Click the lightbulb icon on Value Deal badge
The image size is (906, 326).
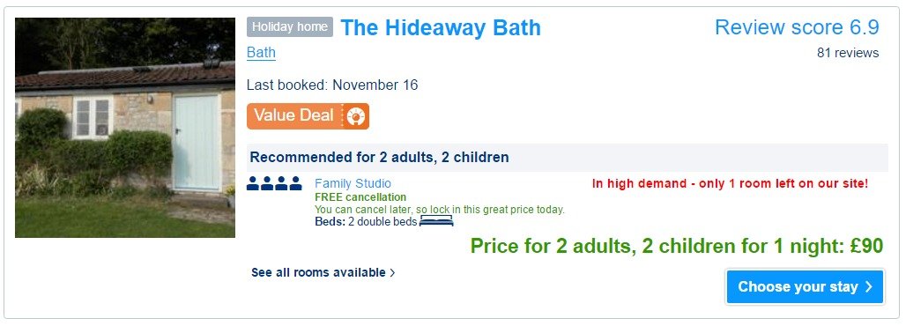[x=357, y=116]
